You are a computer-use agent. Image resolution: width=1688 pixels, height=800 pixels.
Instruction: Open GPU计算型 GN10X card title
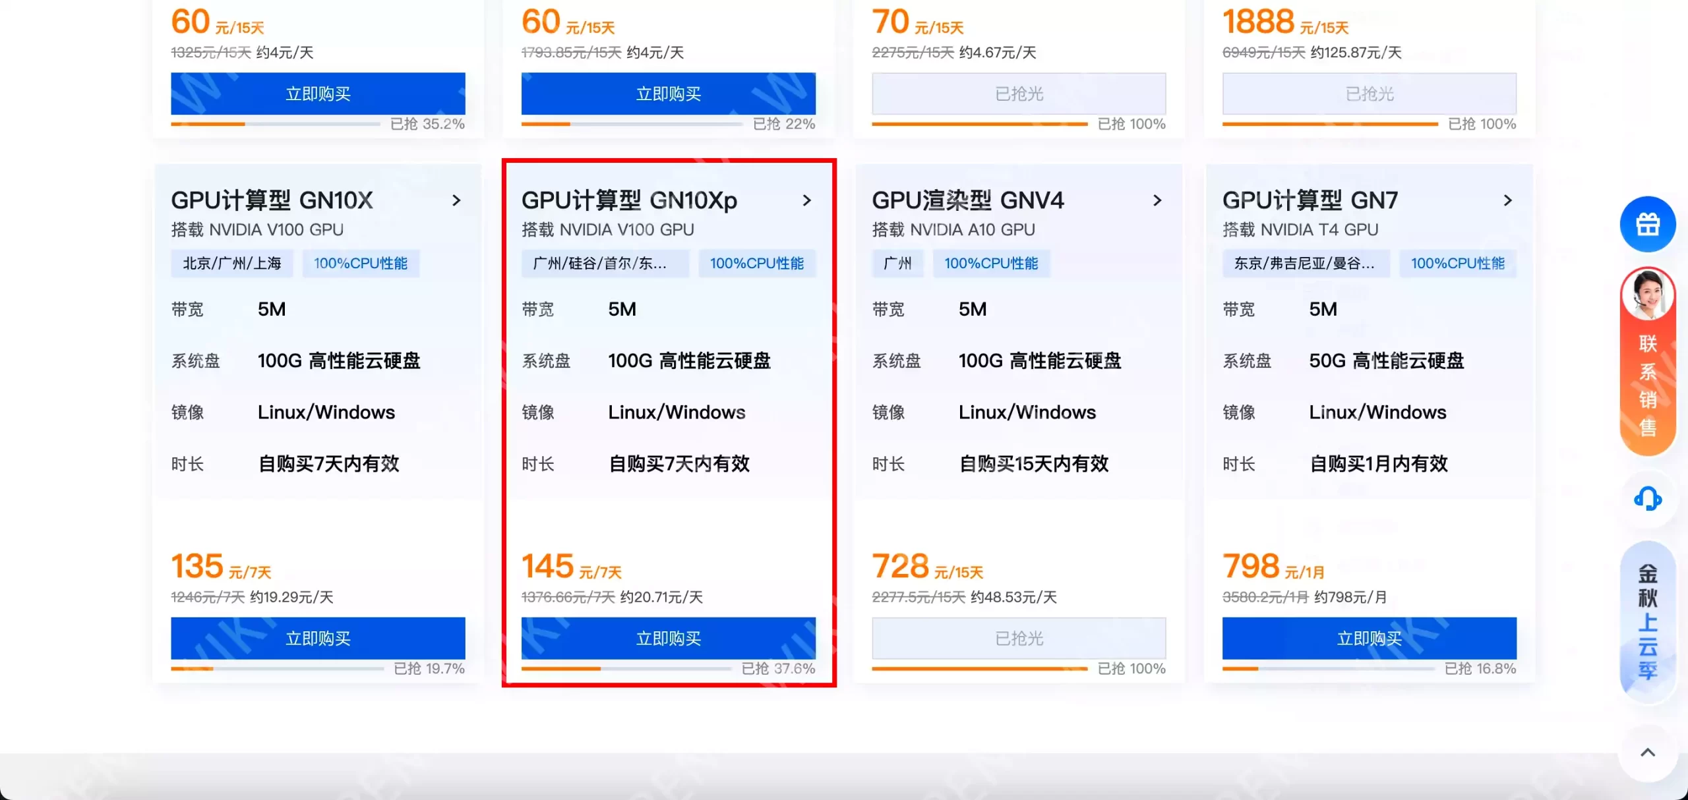(272, 200)
